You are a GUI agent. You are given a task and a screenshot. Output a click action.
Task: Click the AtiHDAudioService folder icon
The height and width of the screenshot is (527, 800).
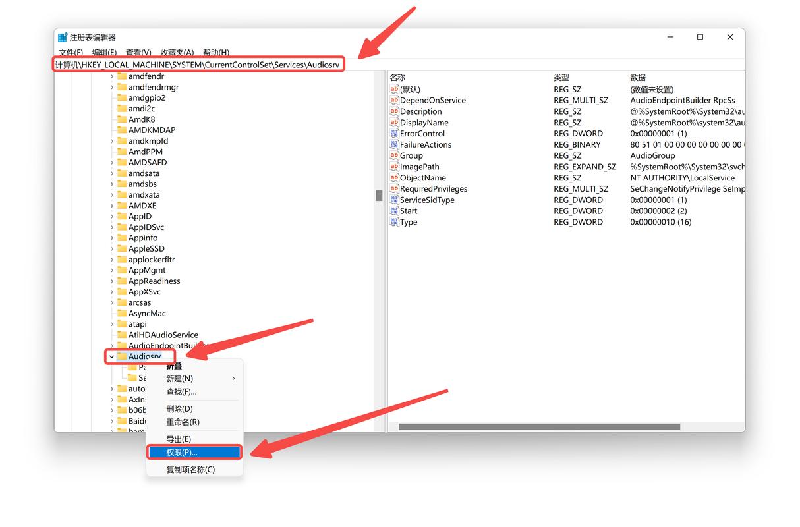click(122, 335)
